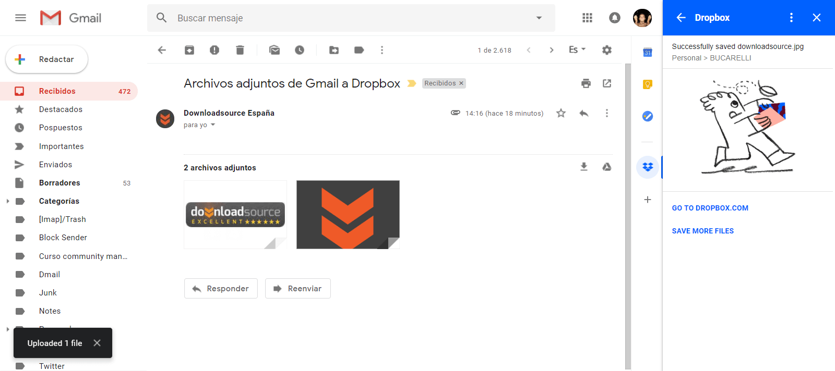
Task: Compose a new email with Redactar
Action: point(46,59)
